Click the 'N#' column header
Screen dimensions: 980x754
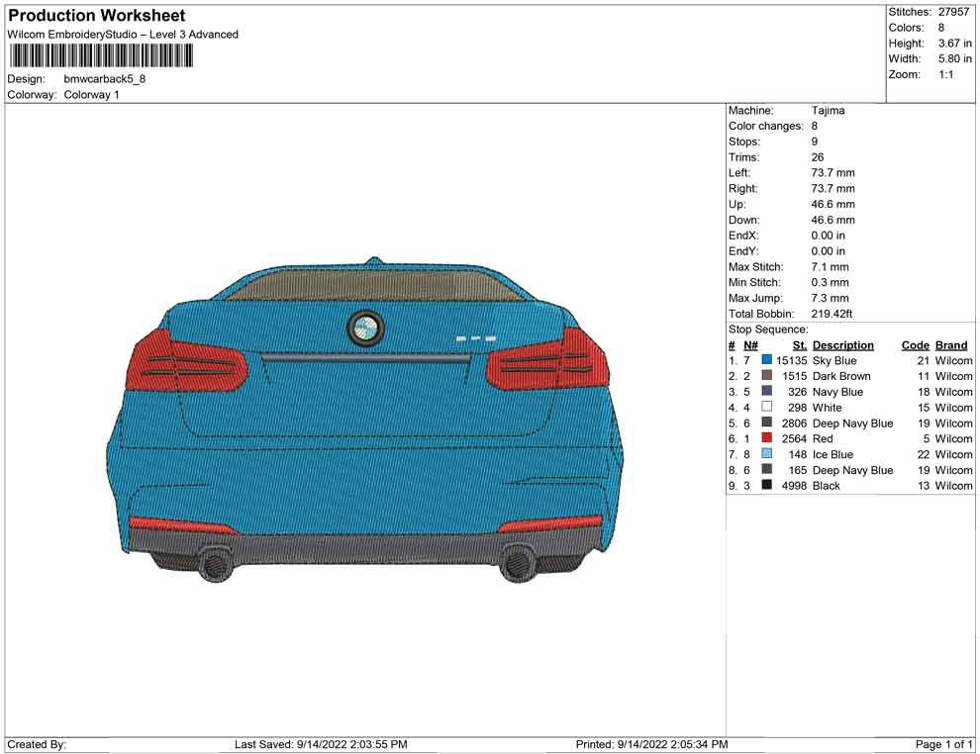(750, 345)
